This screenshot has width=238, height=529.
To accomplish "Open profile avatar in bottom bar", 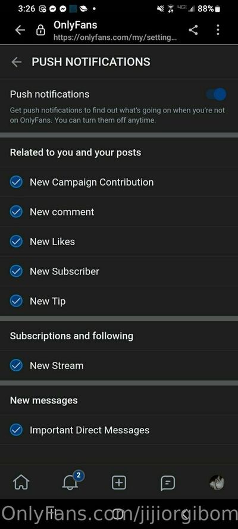I will [x=217, y=483].
